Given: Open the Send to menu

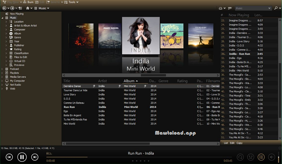Looking at the screenshot, I should click(x=55, y=2).
